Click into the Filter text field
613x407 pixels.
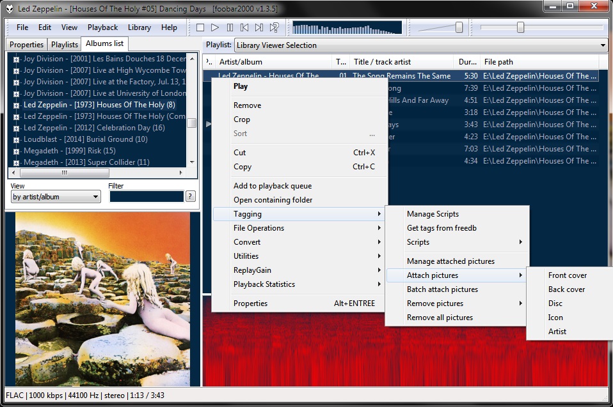pyautogui.click(x=147, y=196)
